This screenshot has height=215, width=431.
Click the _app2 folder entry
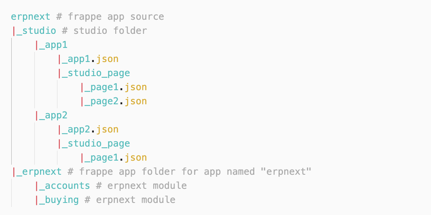[53, 115]
